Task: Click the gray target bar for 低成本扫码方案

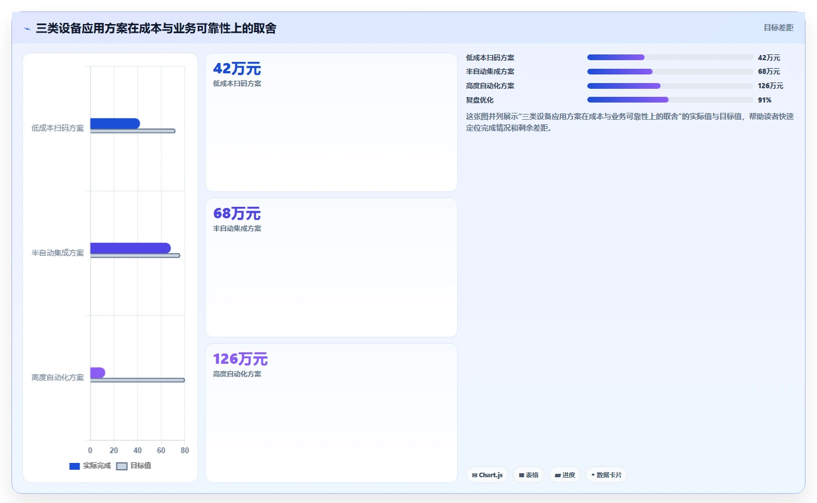Action: 133,131
